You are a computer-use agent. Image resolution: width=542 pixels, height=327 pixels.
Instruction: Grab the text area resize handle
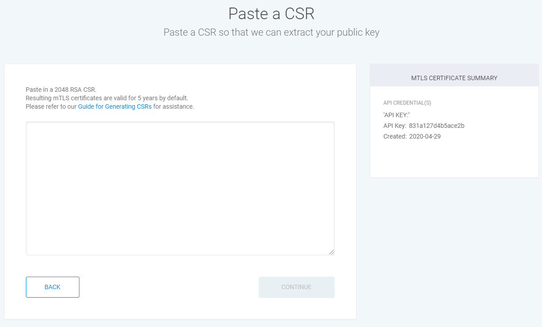[331, 252]
